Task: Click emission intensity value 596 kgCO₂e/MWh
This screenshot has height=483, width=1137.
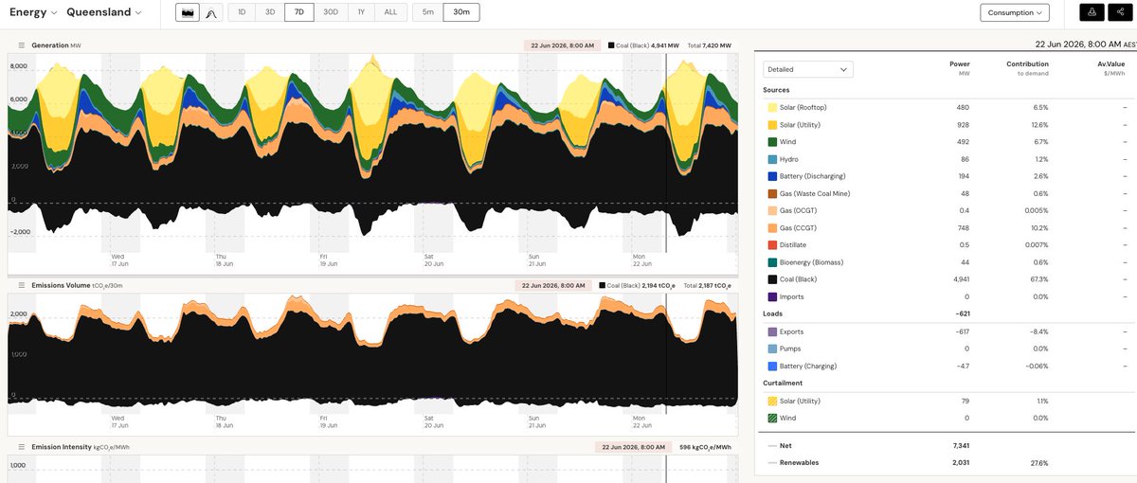Action: click(x=705, y=447)
